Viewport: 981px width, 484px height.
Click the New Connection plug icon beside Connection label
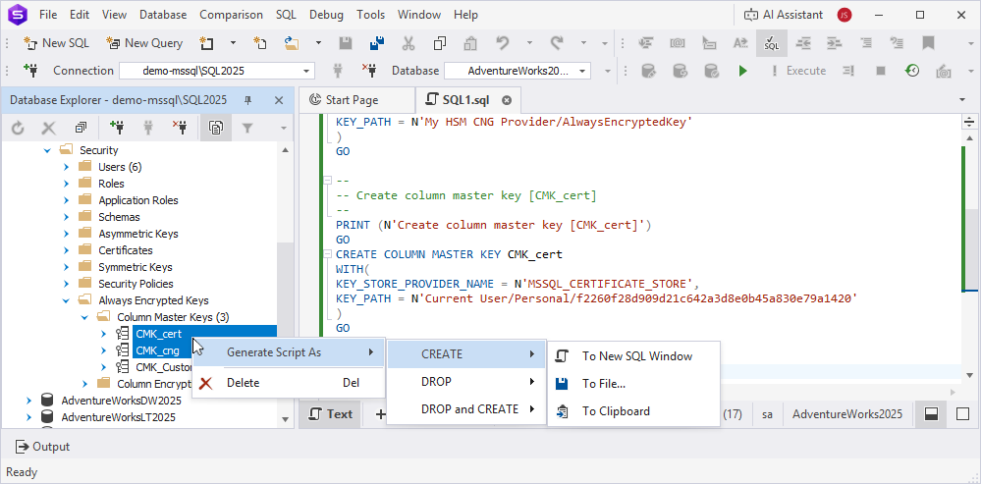30,71
